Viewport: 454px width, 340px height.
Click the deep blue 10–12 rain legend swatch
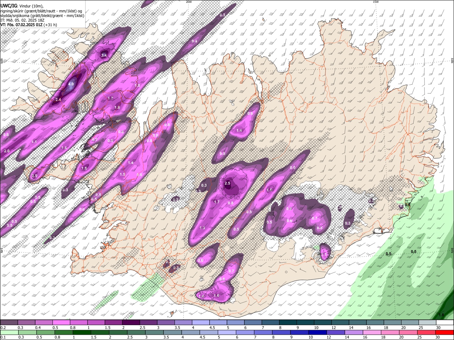coord(318,332)
